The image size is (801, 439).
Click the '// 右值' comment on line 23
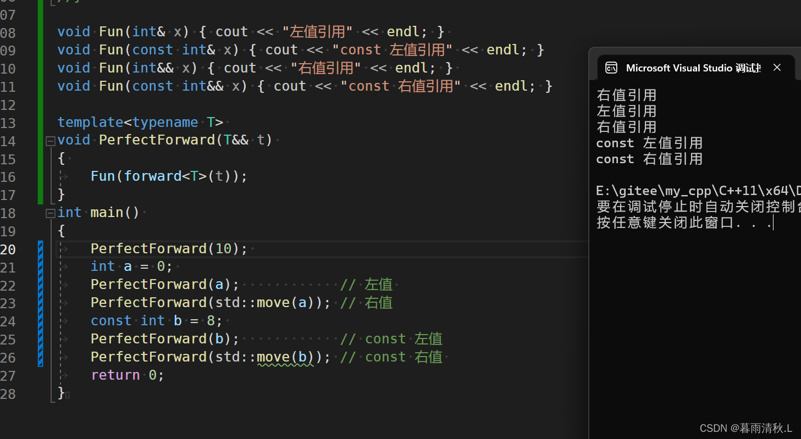367,303
